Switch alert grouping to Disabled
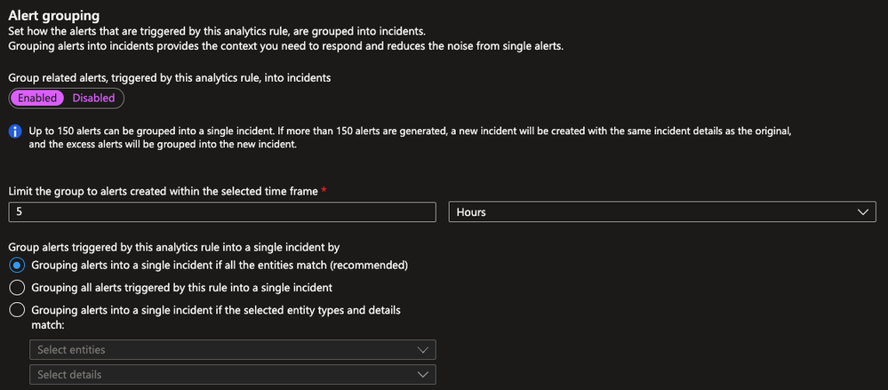This screenshot has height=390, width=888. (93, 98)
